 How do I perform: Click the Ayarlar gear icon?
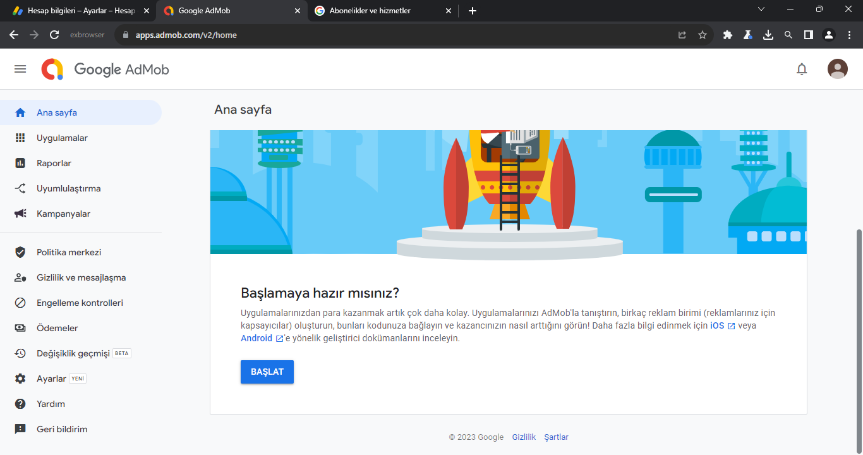20,379
